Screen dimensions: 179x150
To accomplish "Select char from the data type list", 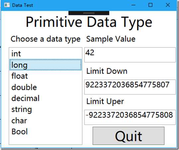I will (x=45, y=120).
